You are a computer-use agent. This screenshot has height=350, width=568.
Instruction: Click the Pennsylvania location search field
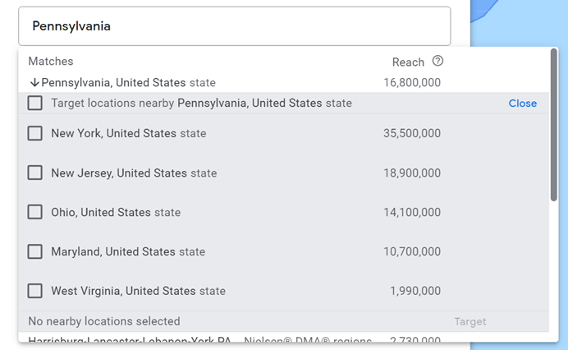[x=234, y=26]
